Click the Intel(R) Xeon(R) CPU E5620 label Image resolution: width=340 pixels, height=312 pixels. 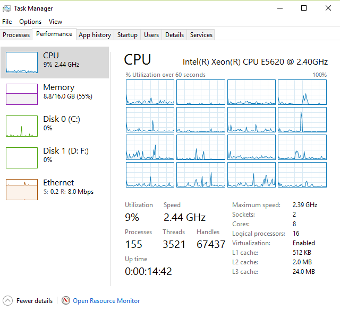coord(255,62)
